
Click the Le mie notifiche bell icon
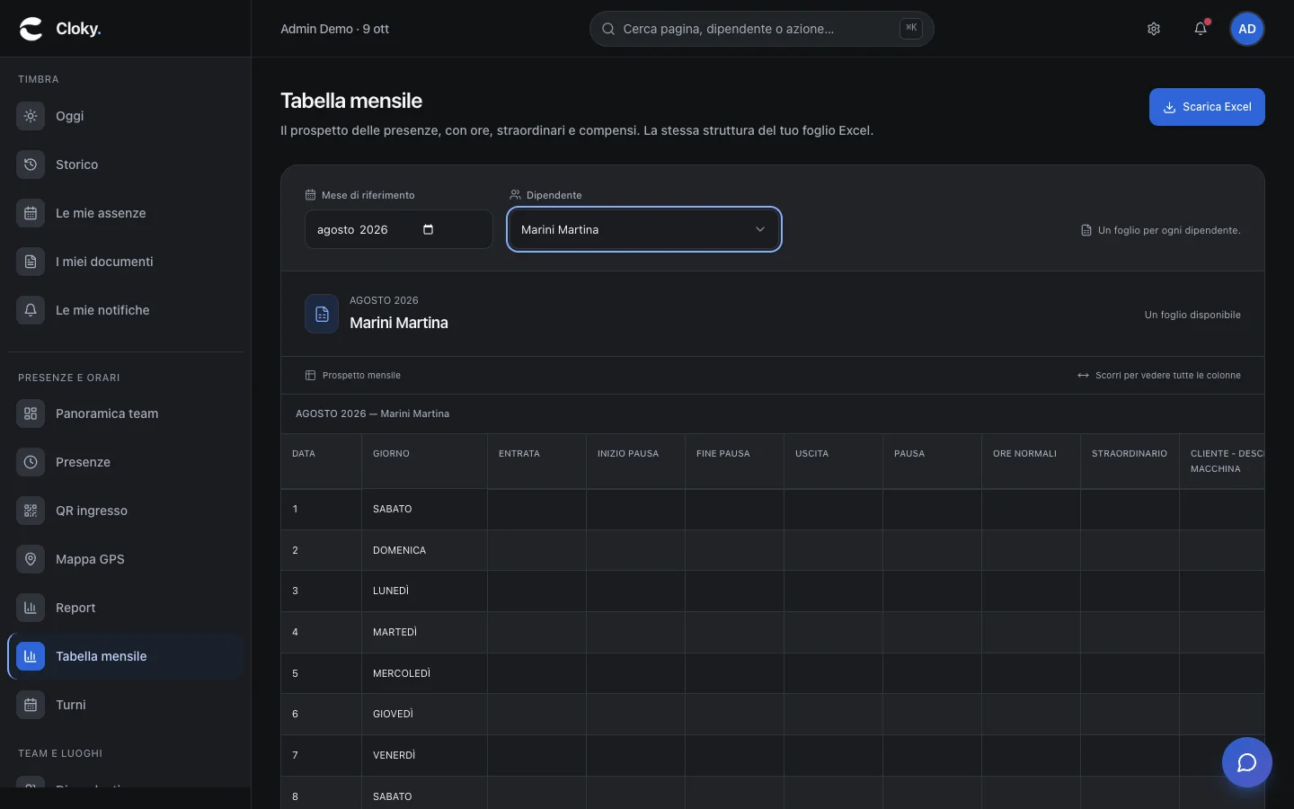point(31,310)
